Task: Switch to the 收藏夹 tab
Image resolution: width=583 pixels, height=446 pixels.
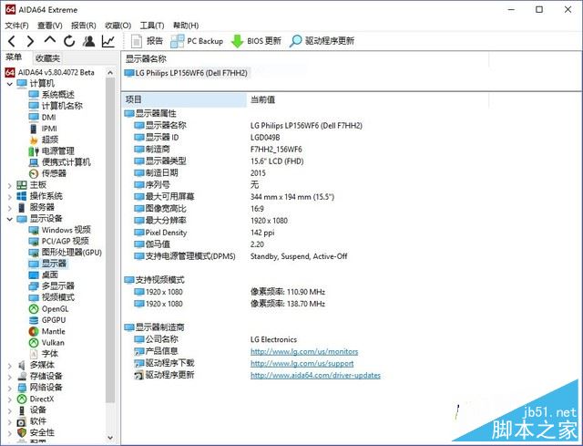Action: tap(47, 58)
